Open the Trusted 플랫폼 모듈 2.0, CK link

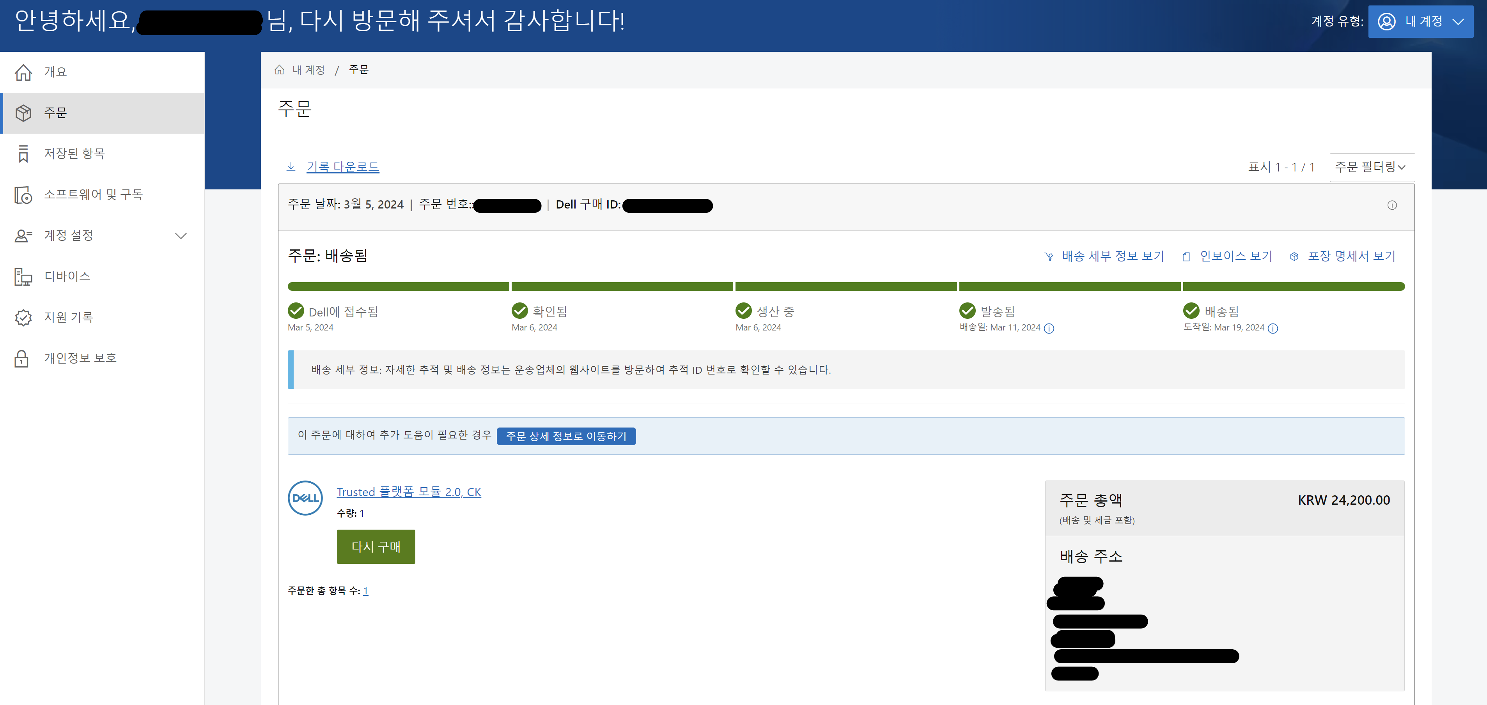(x=409, y=492)
